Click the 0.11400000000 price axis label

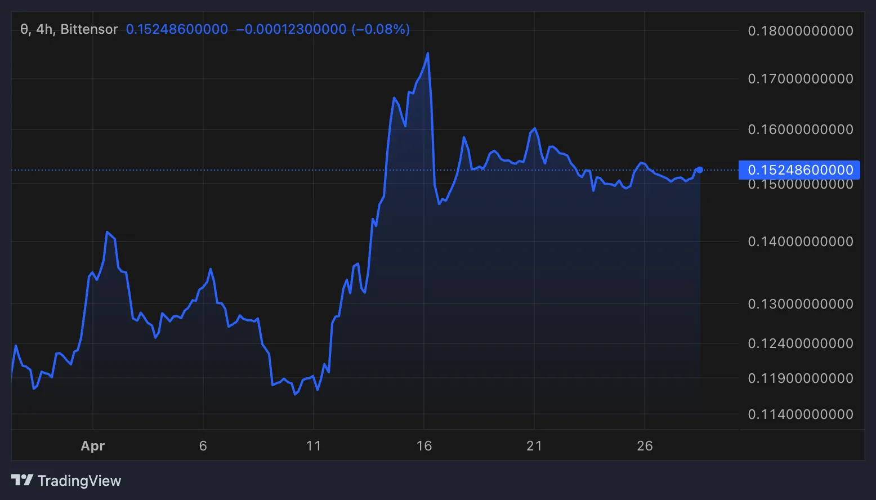pyautogui.click(x=800, y=414)
